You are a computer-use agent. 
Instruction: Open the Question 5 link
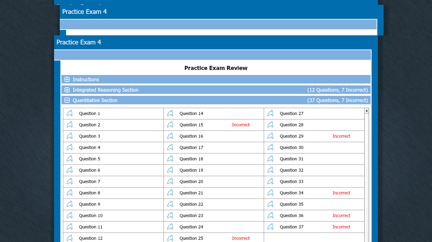point(89,159)
